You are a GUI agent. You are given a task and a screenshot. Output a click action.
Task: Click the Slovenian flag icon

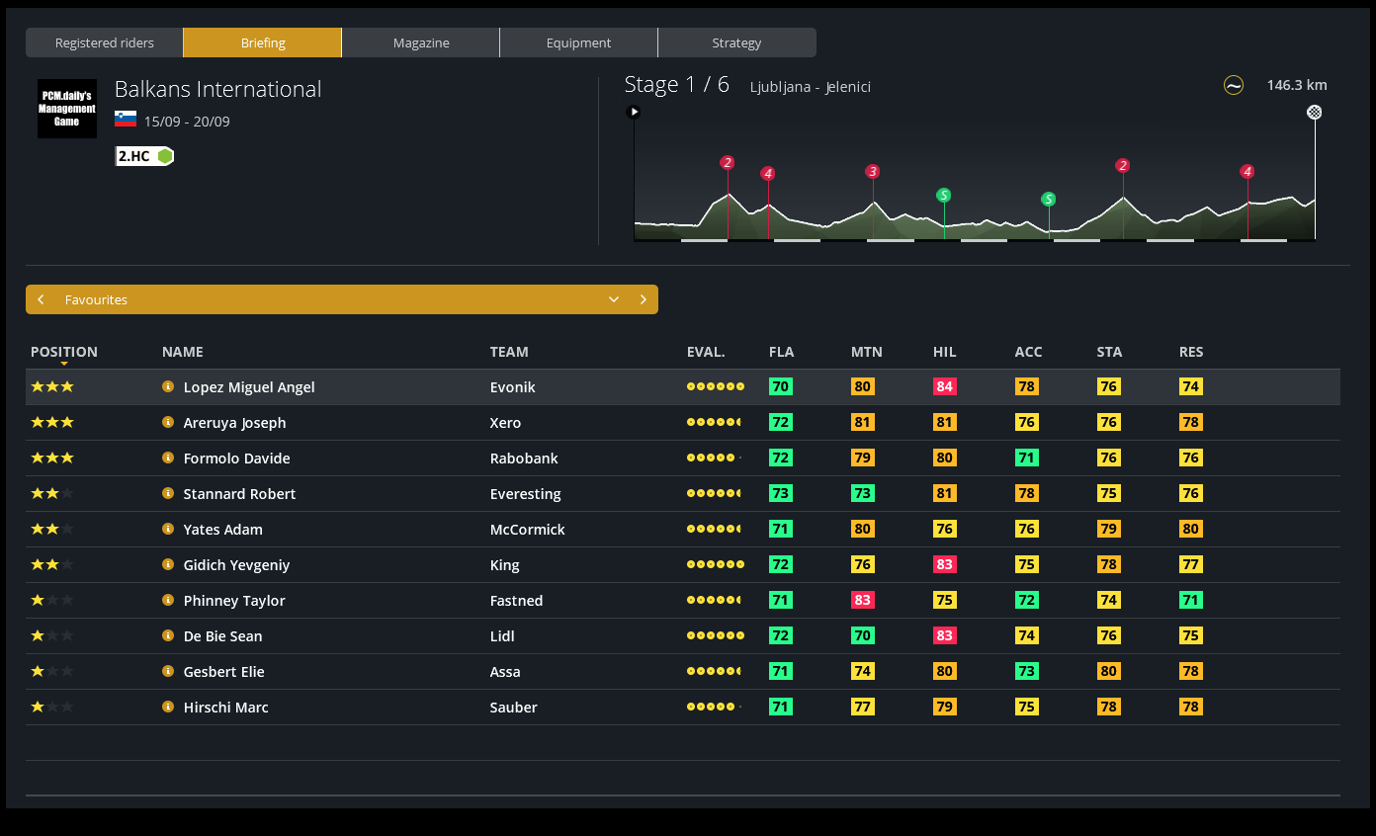point(126,120)
